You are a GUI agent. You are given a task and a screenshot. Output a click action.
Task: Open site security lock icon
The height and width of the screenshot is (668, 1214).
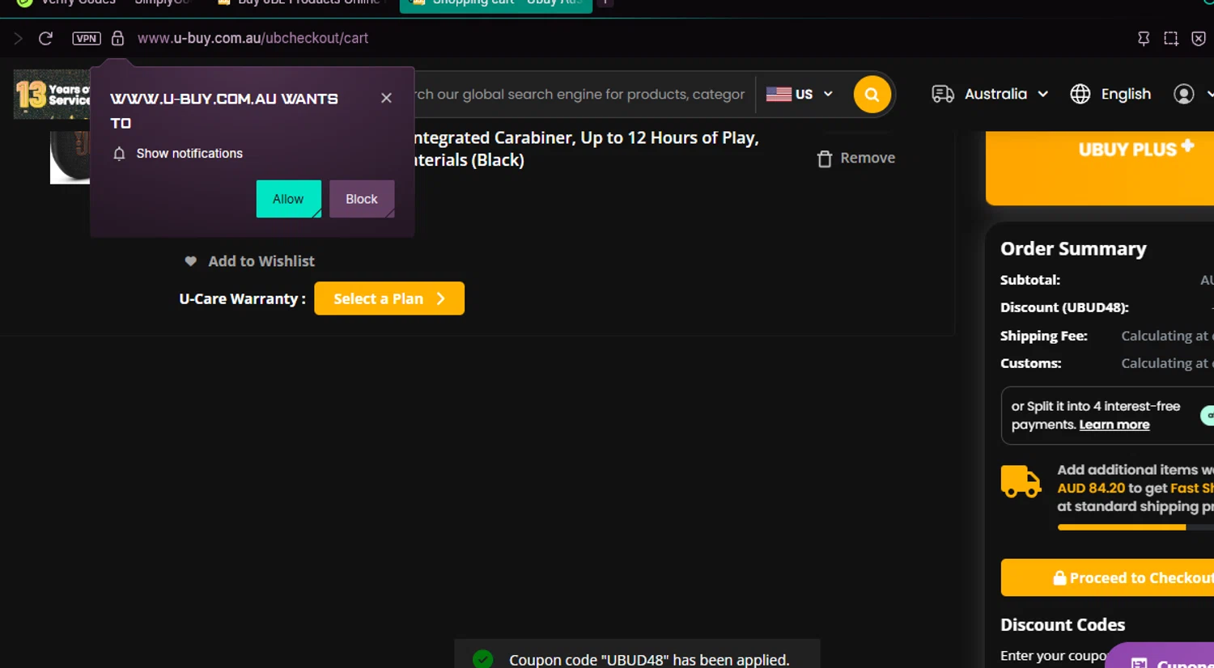117,38
